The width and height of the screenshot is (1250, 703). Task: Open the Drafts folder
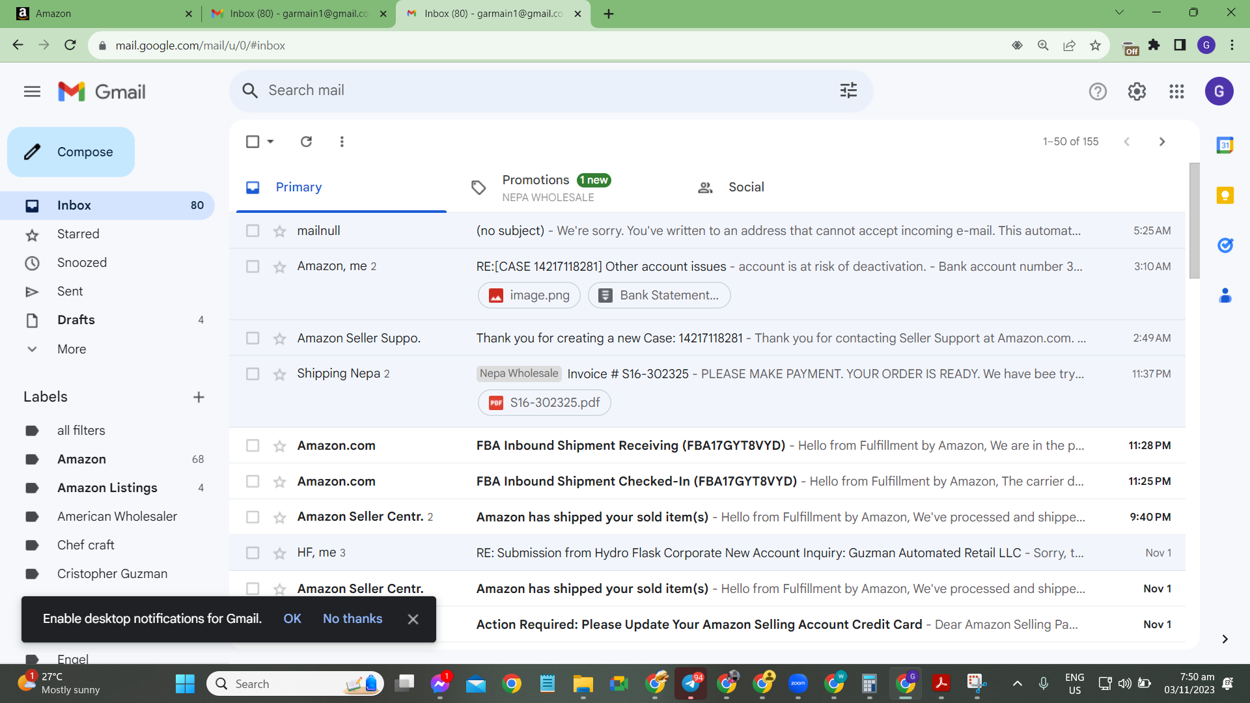pyautogui.click(x=76, y=320)
